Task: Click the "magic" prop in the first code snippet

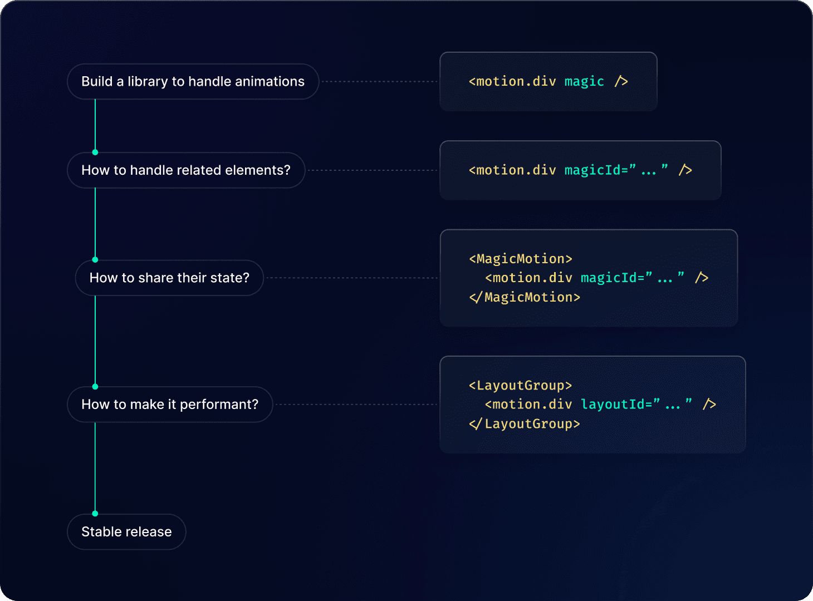Action: click(584, 82)
